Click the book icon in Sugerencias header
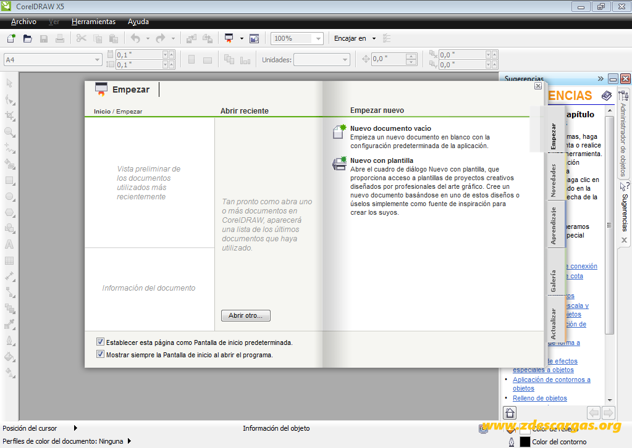632x448 pixels. 607,96
